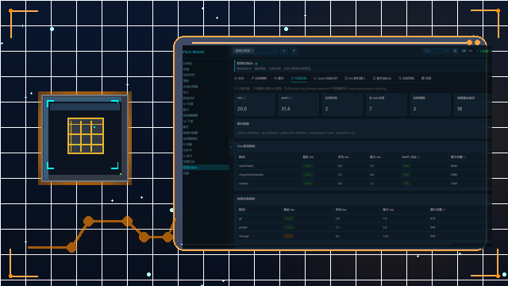508x286 pixels.
Task: Click the TPS value 20.0
Action: pyautogui.click(x=242, y=109)
